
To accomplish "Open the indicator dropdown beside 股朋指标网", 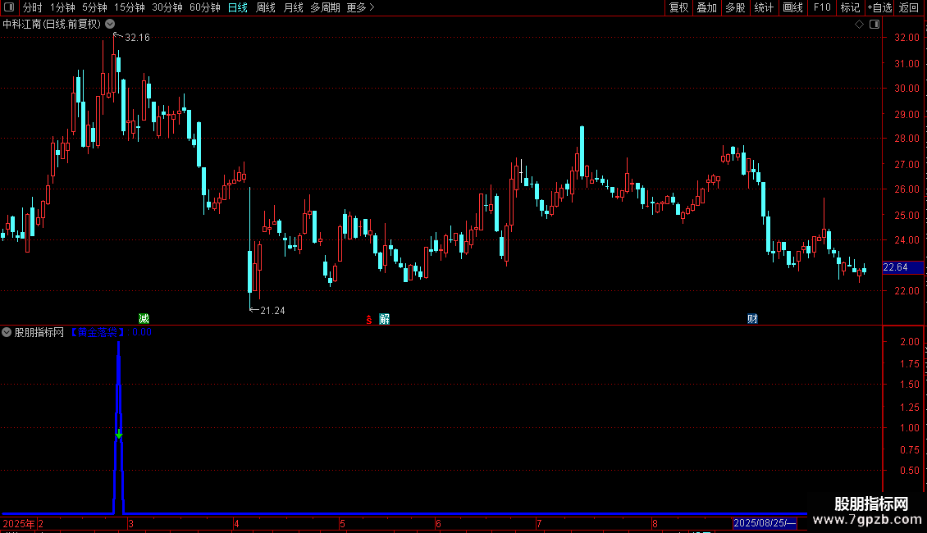I will point(7,333).
